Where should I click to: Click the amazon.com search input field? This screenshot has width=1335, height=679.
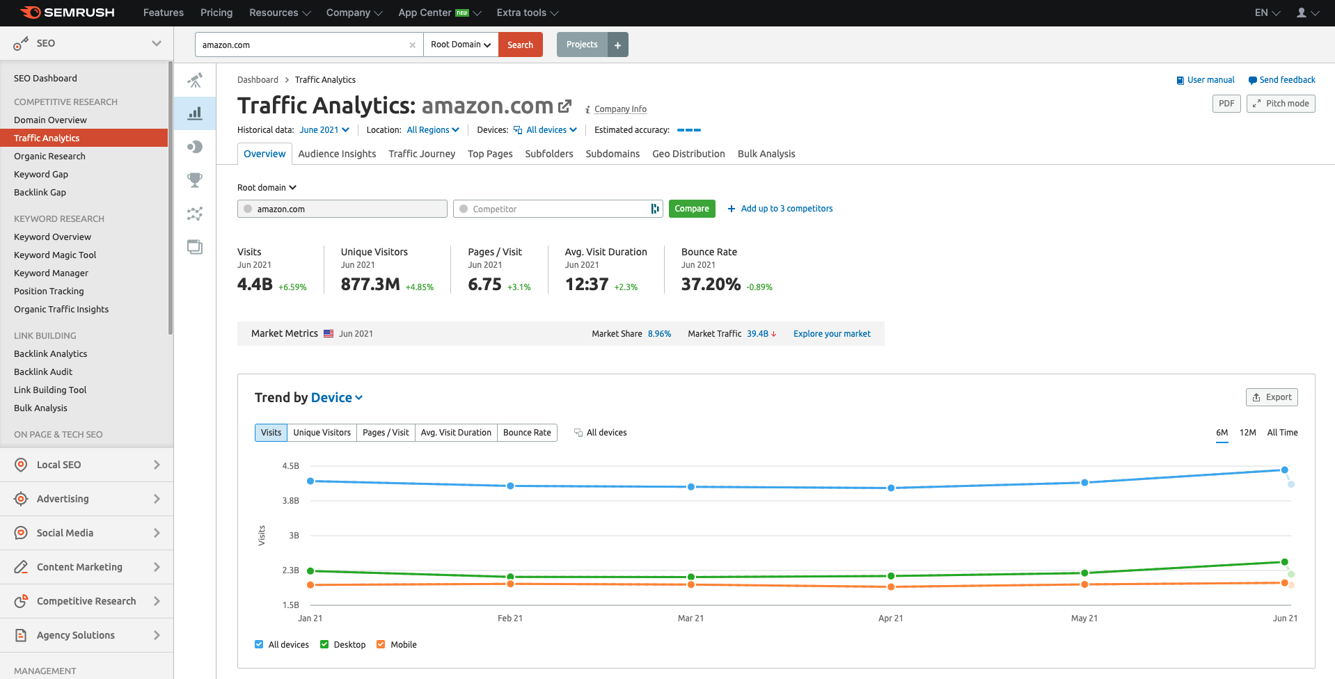pos(309,45)
